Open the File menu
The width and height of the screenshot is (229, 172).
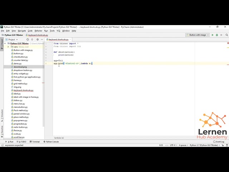point(3,31)
